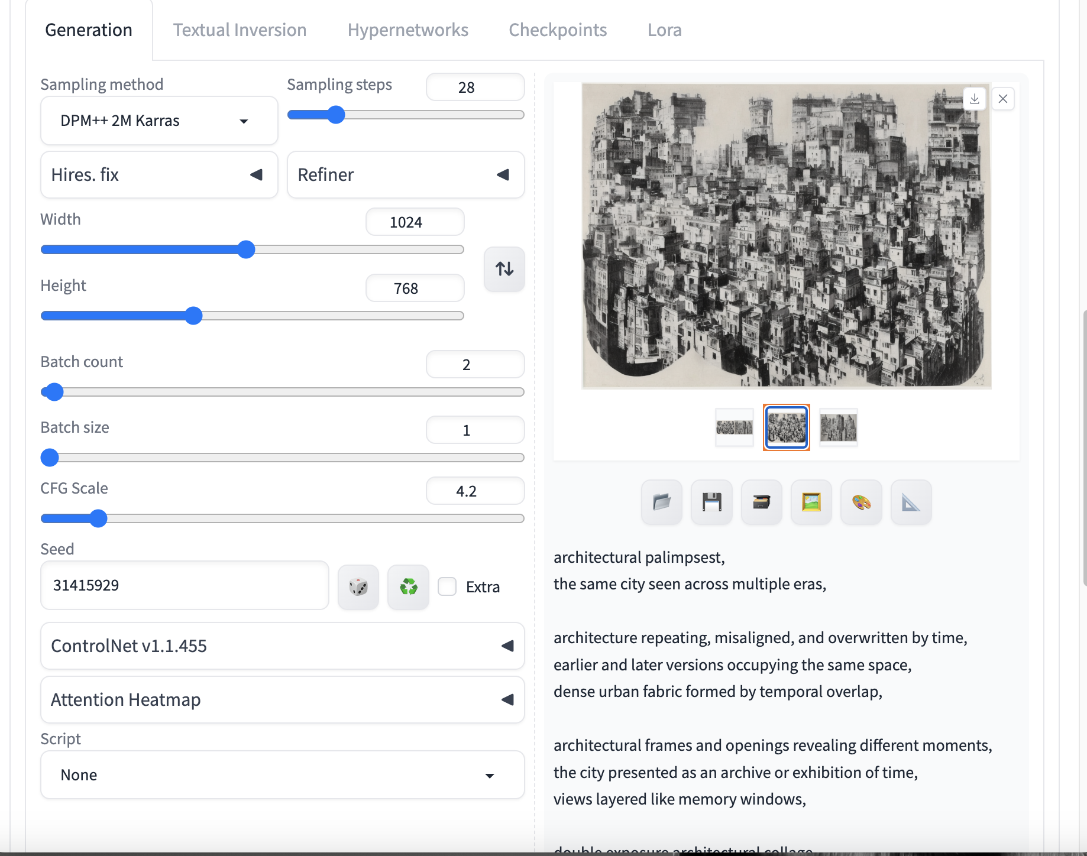1087x856 pixels.
Task: Click the swap width and height arrows
Action: (504, 269)
